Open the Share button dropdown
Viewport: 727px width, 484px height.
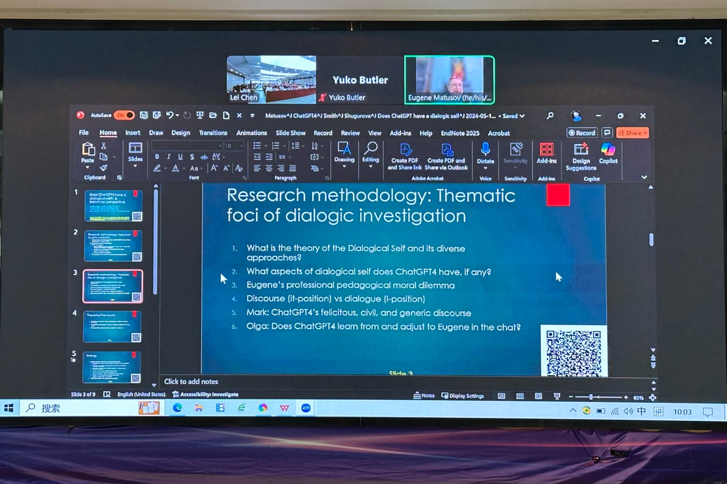coord(645,133)
